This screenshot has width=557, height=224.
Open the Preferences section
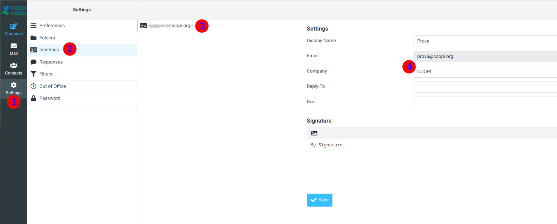tap(52, 26)
